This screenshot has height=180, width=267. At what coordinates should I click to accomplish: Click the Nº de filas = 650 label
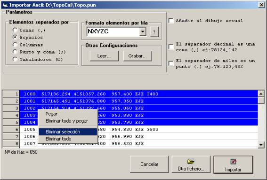pyautogui.click(x=21, y=152)
